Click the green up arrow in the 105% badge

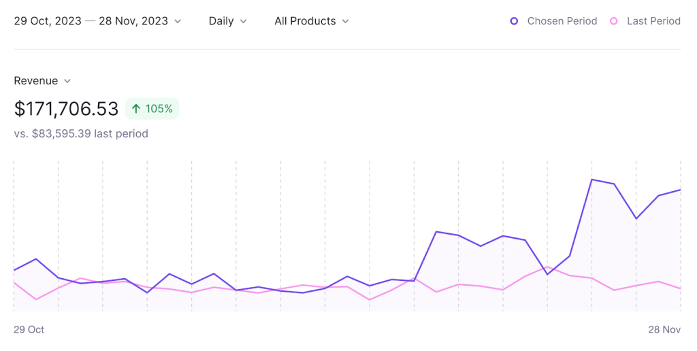(x=136, y=109)
